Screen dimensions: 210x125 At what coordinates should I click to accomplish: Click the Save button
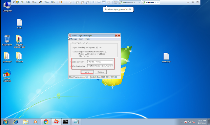[87, 72]
